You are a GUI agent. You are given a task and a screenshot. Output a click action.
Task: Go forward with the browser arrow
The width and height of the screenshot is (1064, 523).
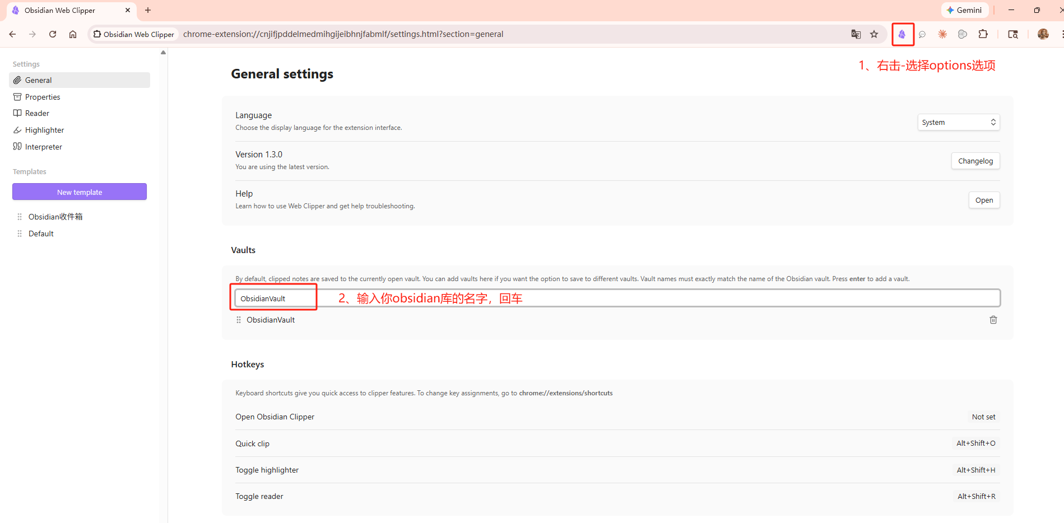click(x=32, y=34)
